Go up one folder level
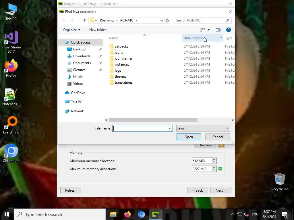Image resolution: width=294 pixels, height=220 pixels. [85, 20]
